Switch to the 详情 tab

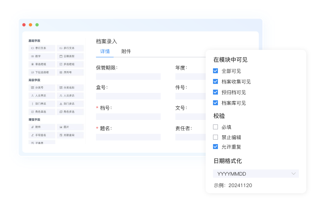(105, 52)
